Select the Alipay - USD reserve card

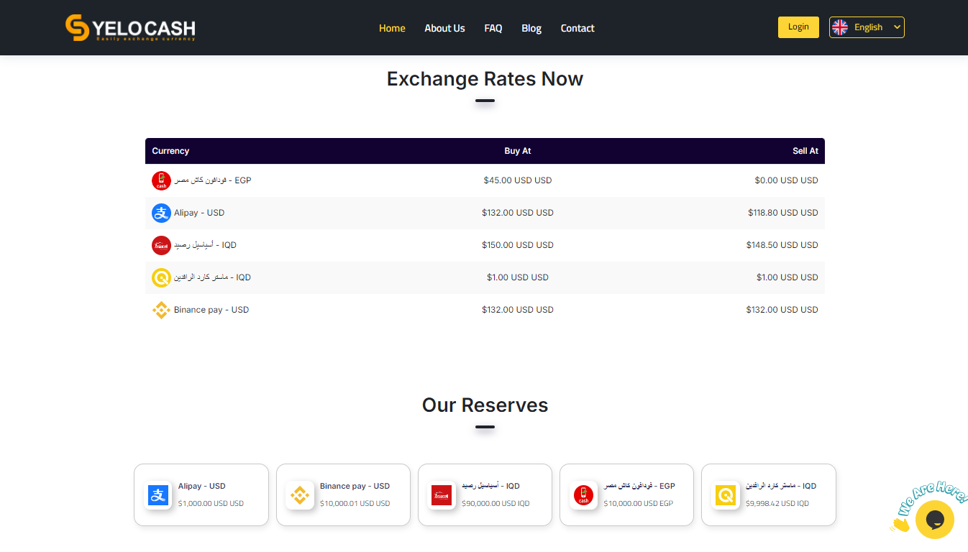pos(201,494)
